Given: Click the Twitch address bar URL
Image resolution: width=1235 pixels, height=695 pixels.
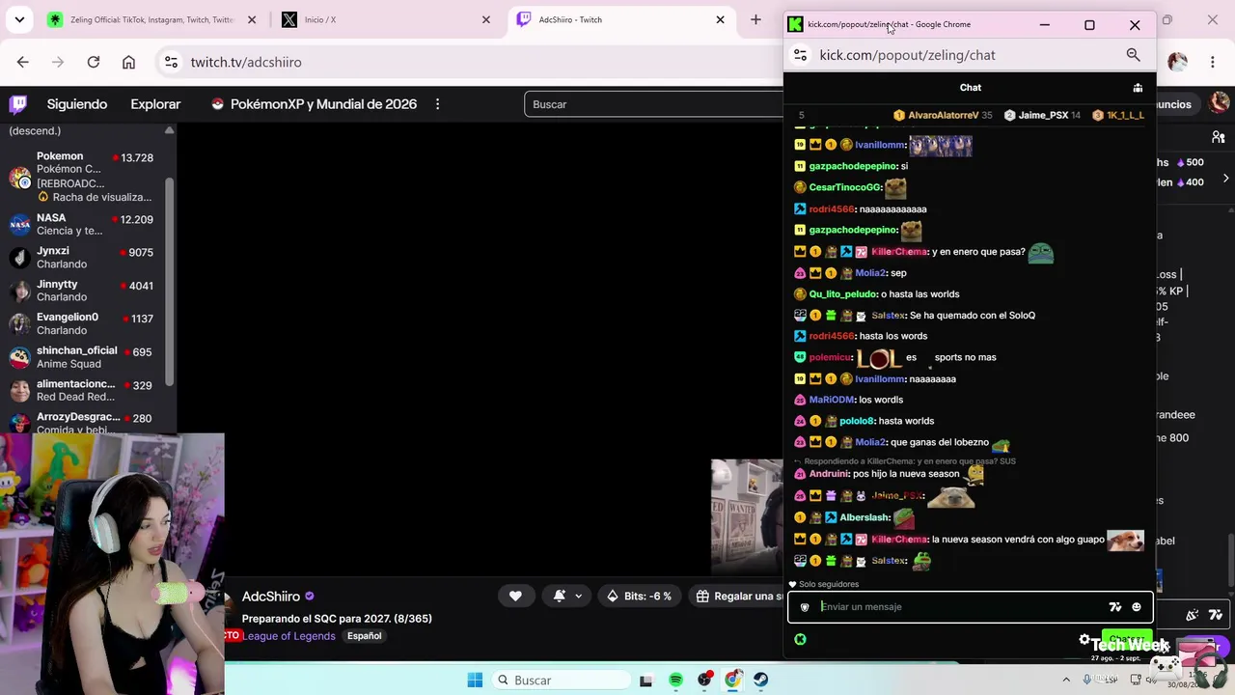Looking at the screenshot, I should pos(246,62).
